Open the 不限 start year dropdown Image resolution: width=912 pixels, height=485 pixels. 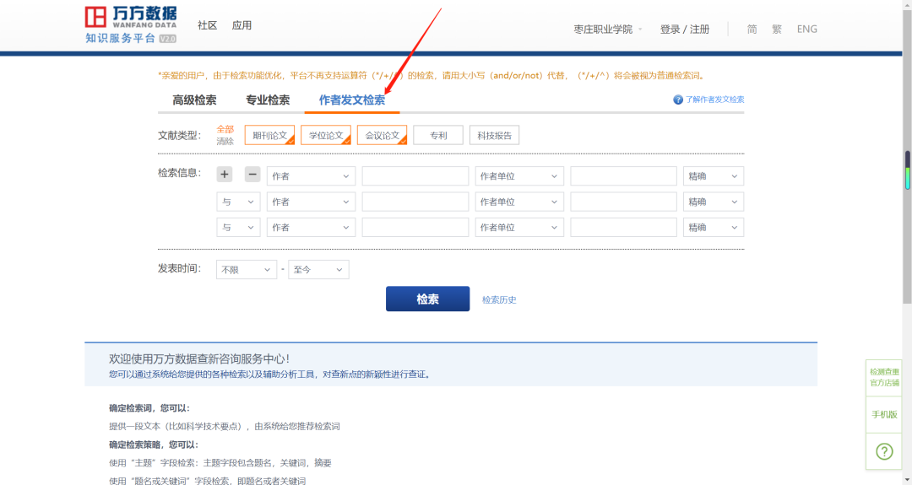click(x=247, y=270)
